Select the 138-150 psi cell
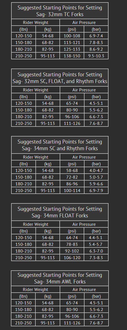 click(72, 56)
